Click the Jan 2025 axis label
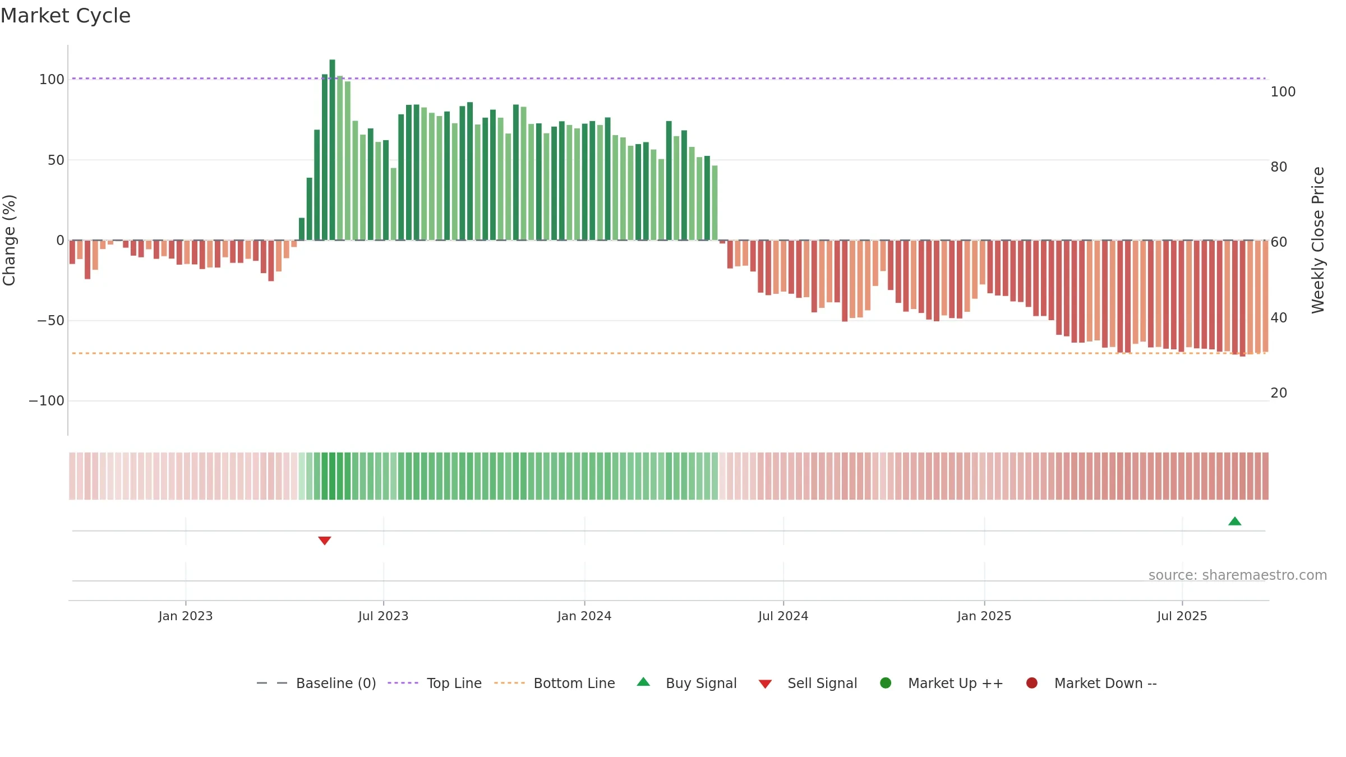Viewport: 1346px width, 757px height. pos(984,616)
